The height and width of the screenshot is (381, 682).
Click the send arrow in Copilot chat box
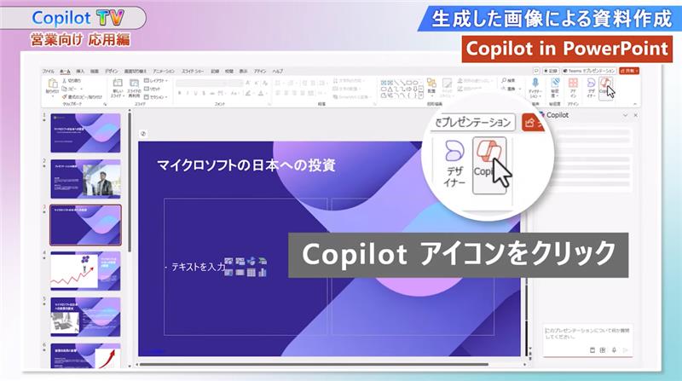[626, 349]
